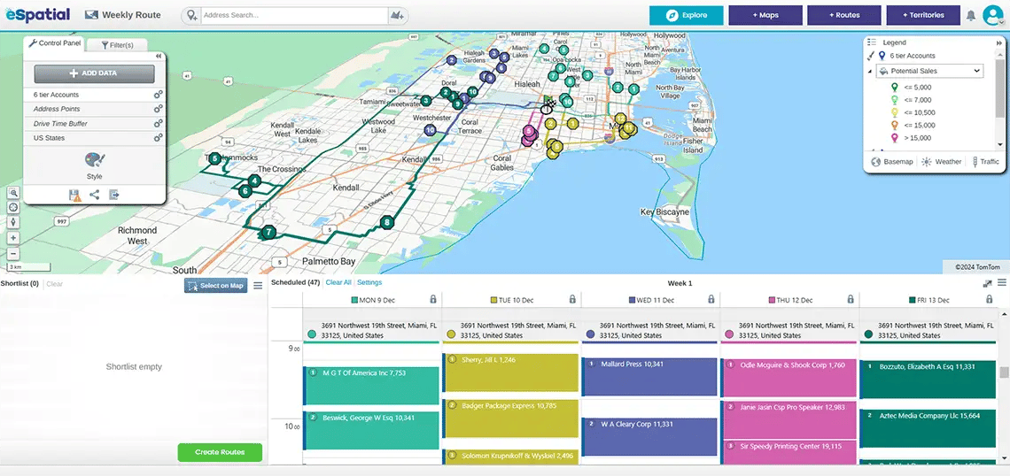
Task: Switch to the Filter(s) tab
Action: [117, 45]
